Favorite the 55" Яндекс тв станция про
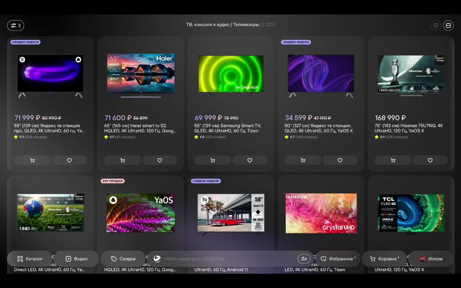The image size is (461, 288). [69, 160]
